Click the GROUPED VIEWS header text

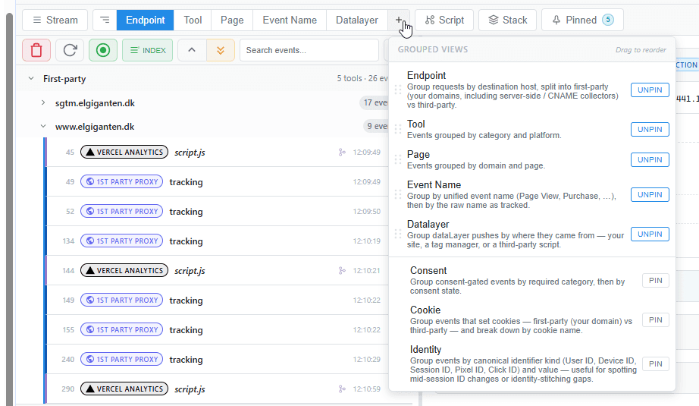click(x=433, y=49)
